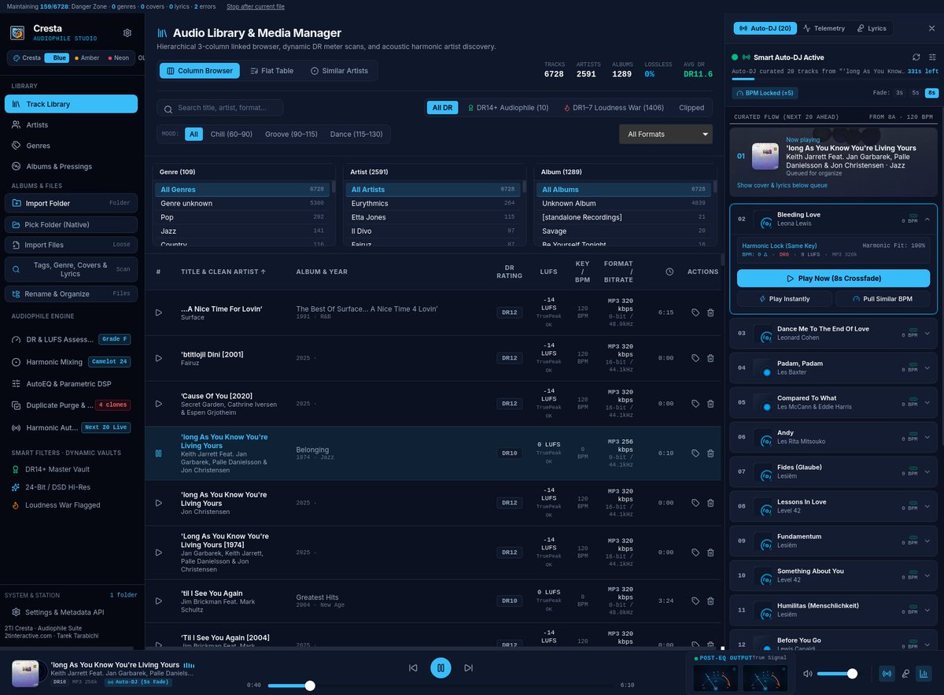Select DR14+ Audiophile filter
944x695 pixels.
507,108
